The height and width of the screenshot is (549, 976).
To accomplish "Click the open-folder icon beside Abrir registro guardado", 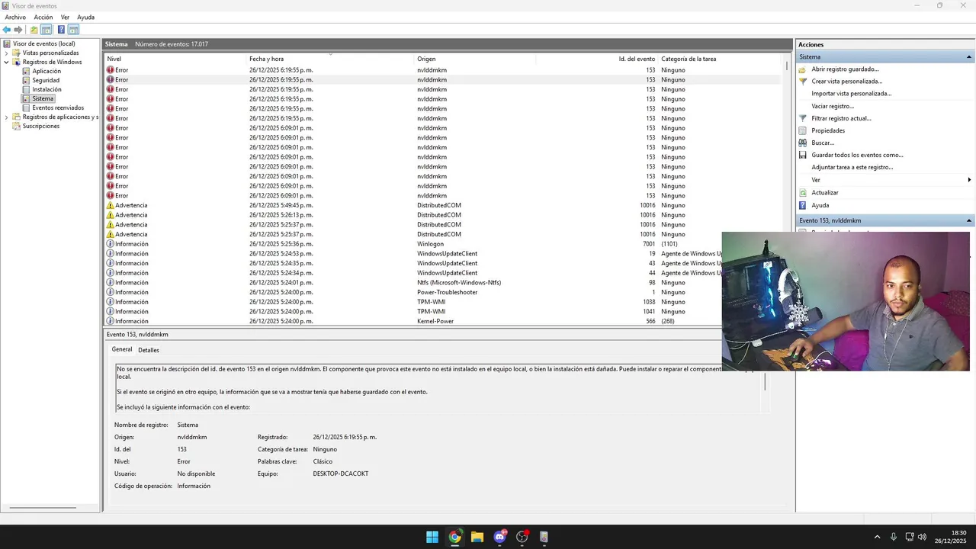I will coord(802,69).
